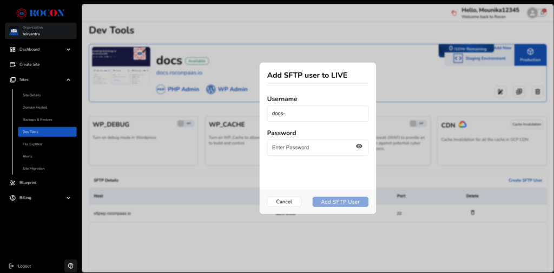Focus the Enter Password field
The image size is (554, 273).
point(318,148)
